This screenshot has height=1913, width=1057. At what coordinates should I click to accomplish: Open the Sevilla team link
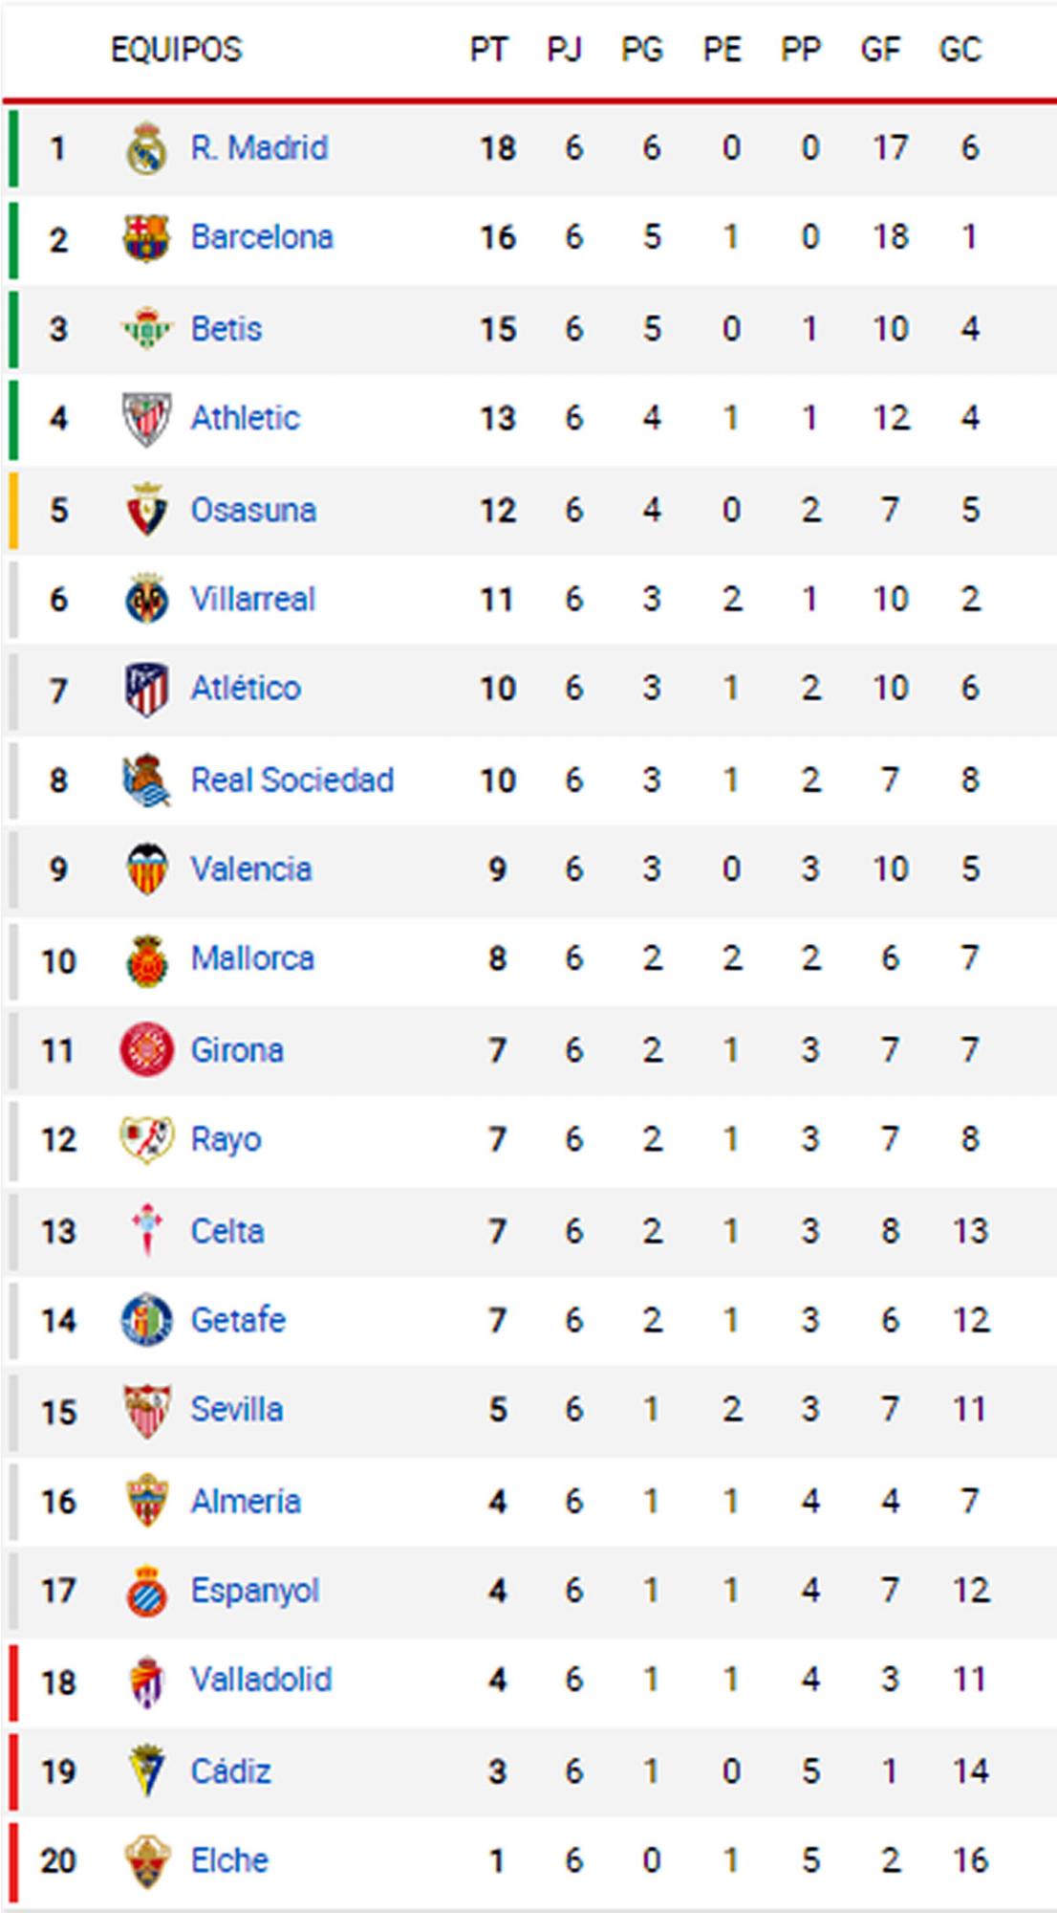pyautogui.click(x=237, y=1410)
